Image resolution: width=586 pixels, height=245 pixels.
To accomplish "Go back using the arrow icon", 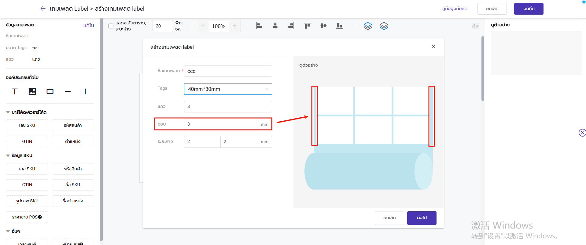I will click(x=43, y=9).
